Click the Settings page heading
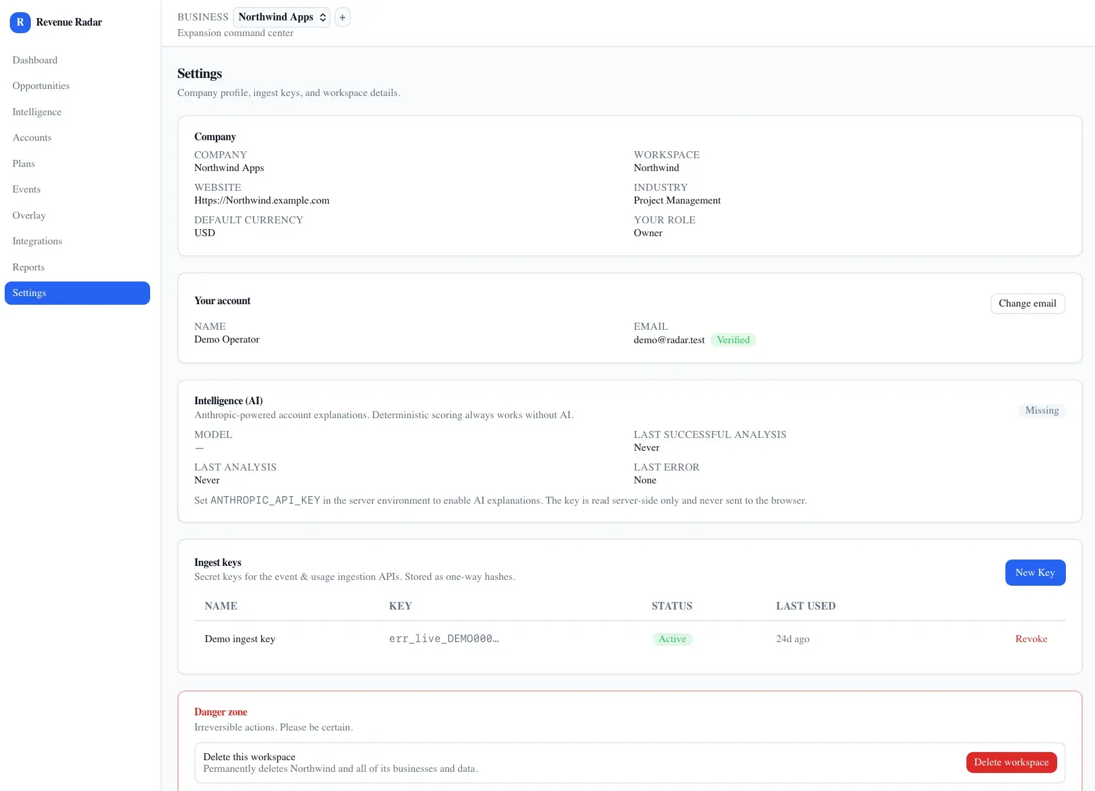The width and height of the screenshot is (1095, 791). [x=200, y=73]
